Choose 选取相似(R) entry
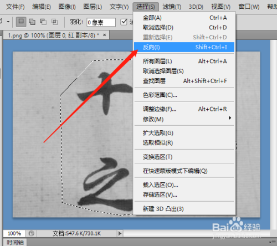 click(x=184, y=143)
